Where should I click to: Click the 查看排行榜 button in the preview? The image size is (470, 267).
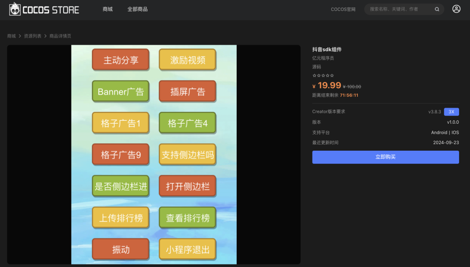point(188,218)
